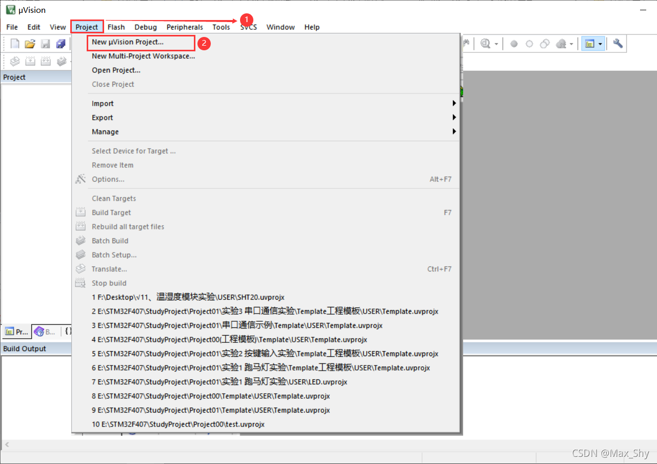
Task: Click the Remove Item menu entry
Action: click(266, 165)
